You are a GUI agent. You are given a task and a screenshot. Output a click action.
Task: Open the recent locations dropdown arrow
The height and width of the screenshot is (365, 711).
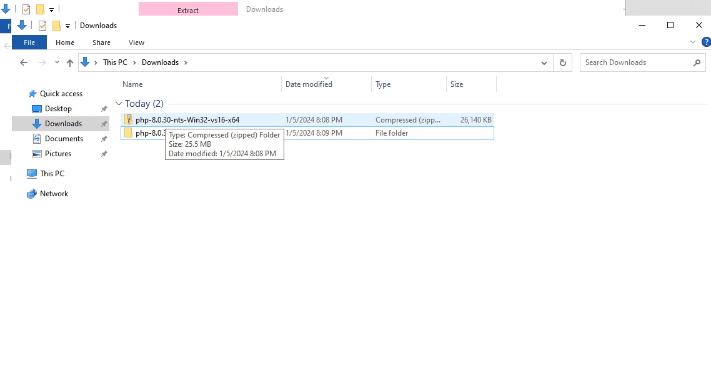pos(57,62)
